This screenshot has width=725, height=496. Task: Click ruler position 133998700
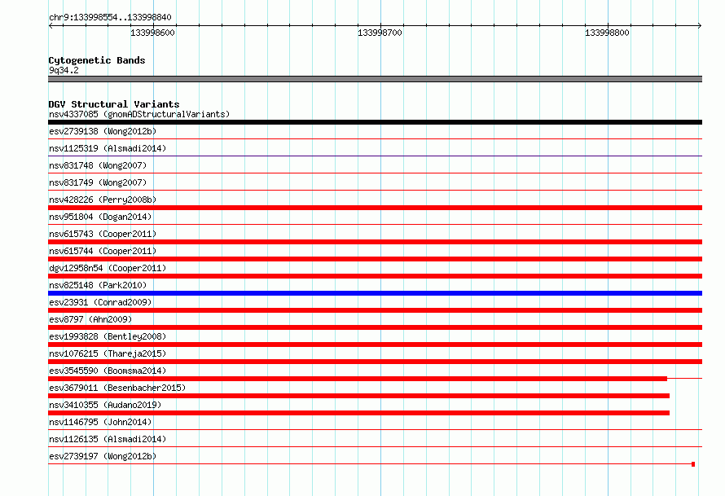tap(380, 33)
